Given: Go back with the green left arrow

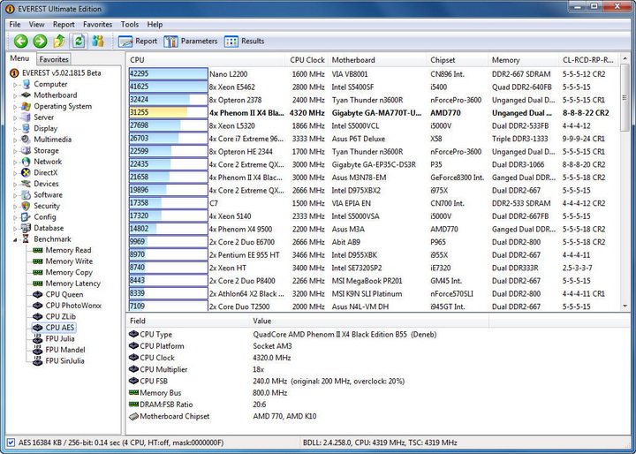Looking at the screenshot, I should [20, 41].
